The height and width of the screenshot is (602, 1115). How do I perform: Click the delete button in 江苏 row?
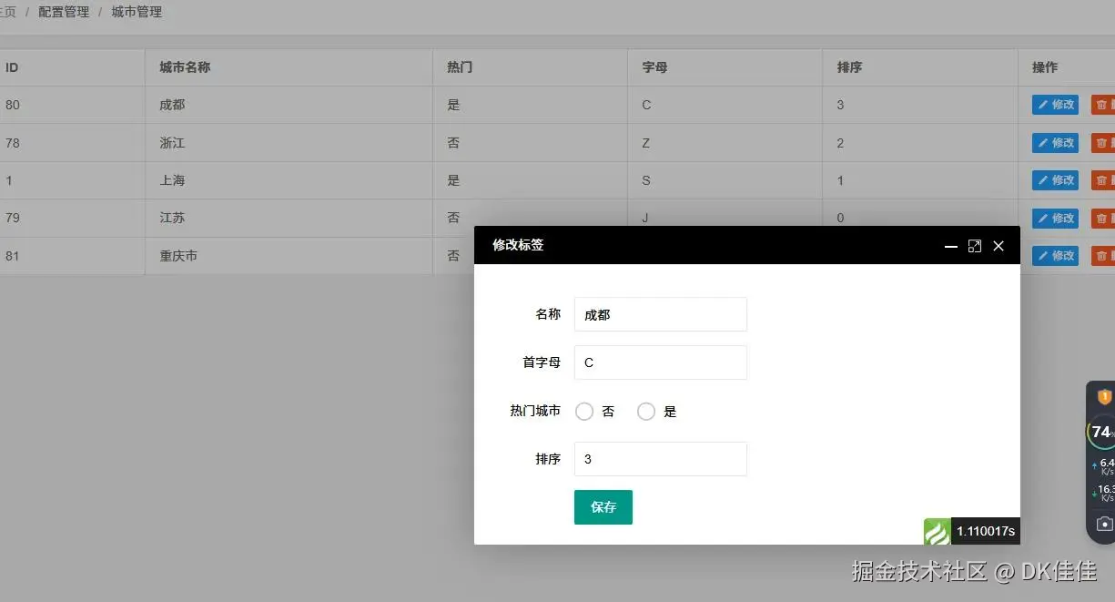coord(1103,219)
